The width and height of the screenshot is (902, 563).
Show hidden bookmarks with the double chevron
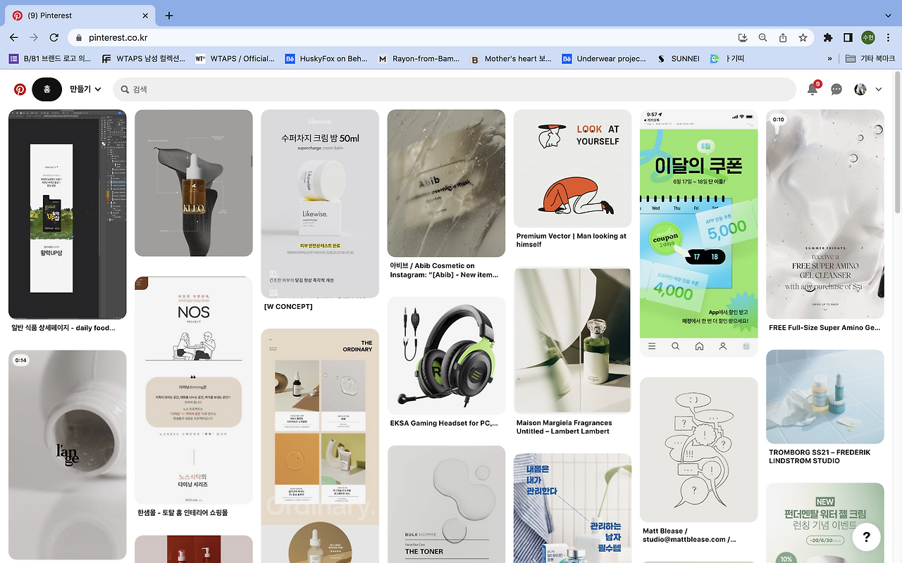pos(829,59)
